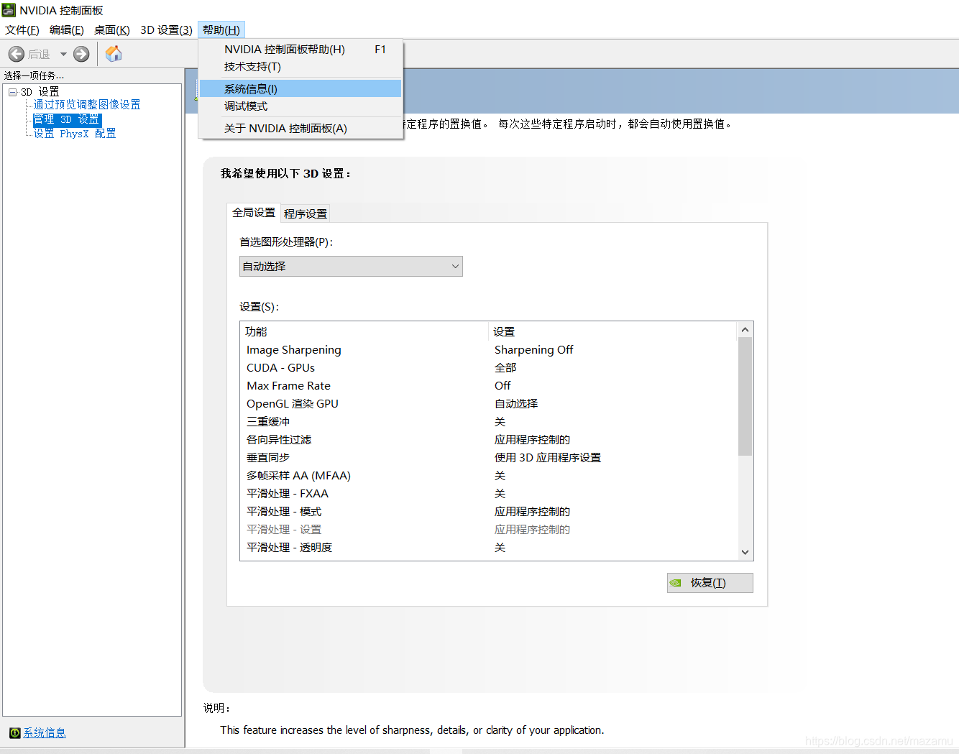Image resolution: width=959 pixels, height=754 pixels.
Task: Select the 垂直同步 row
Action: [x=489, y=458]
